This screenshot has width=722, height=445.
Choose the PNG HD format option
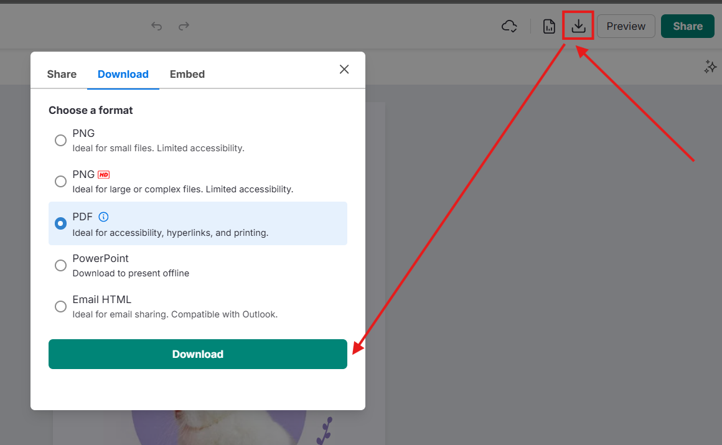coord(60,182)
